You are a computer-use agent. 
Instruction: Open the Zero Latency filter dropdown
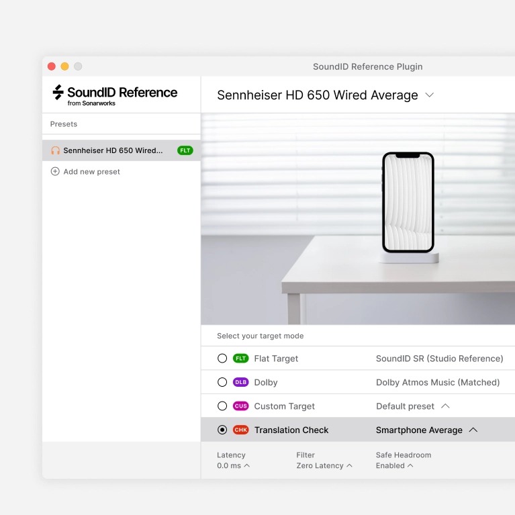pyautogui.click(x=324, y=466)
